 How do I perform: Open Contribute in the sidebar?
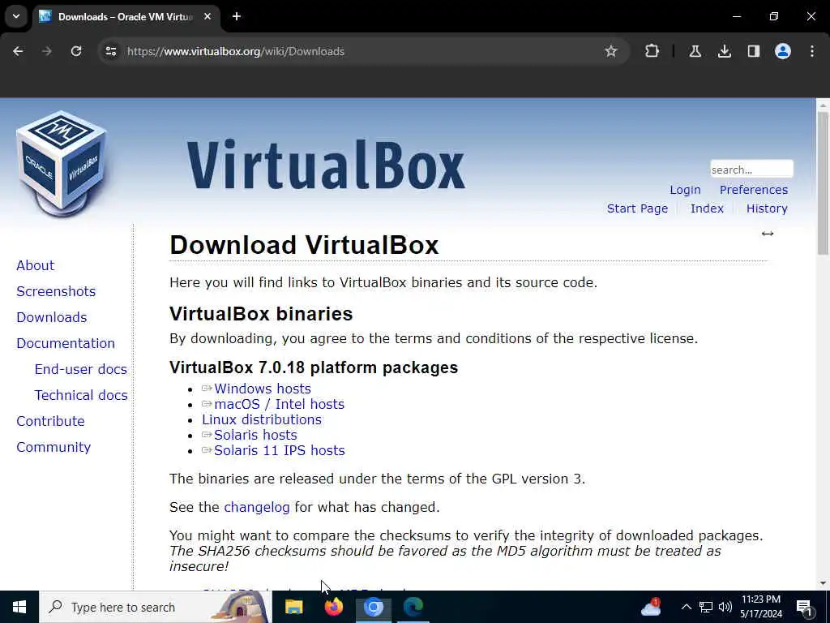[x=51, y=421]
